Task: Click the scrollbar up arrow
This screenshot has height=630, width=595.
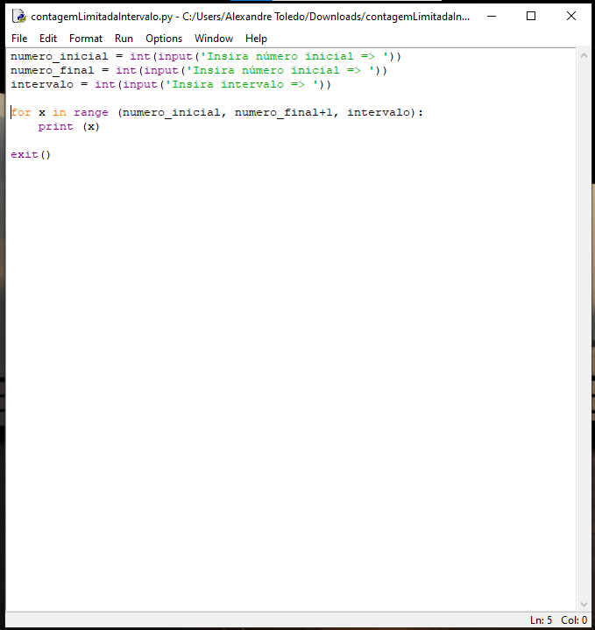Action: (x=584, y=55)
